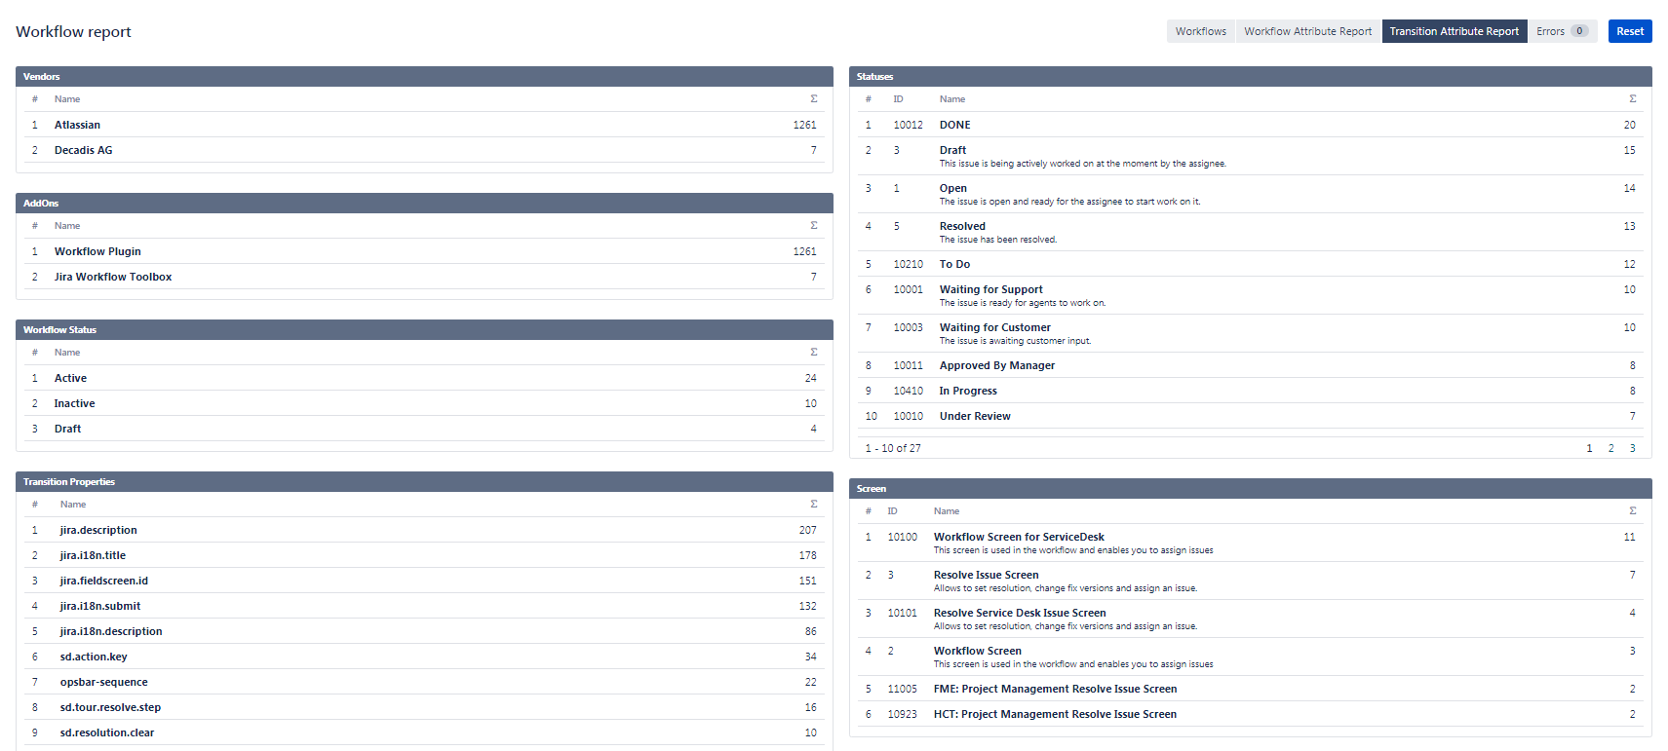Click the blue Reset button

coord(1629,31)
